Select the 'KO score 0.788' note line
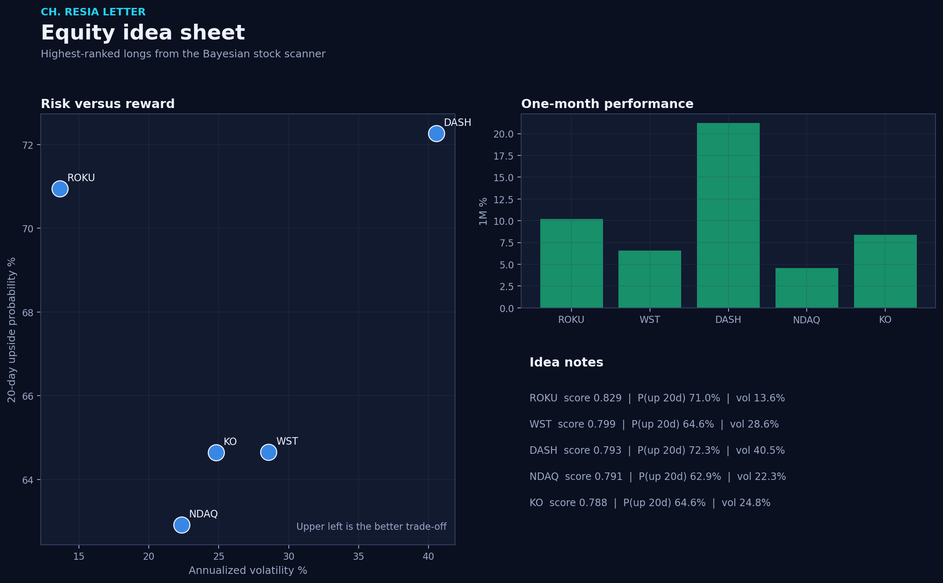The image size is (943, 583). (x=650, y=503)
